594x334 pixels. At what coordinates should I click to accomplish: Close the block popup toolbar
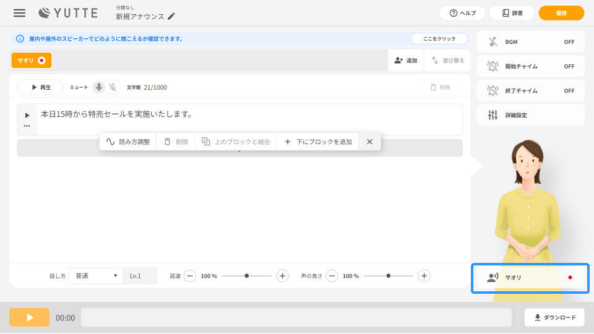tap(369, 142)
